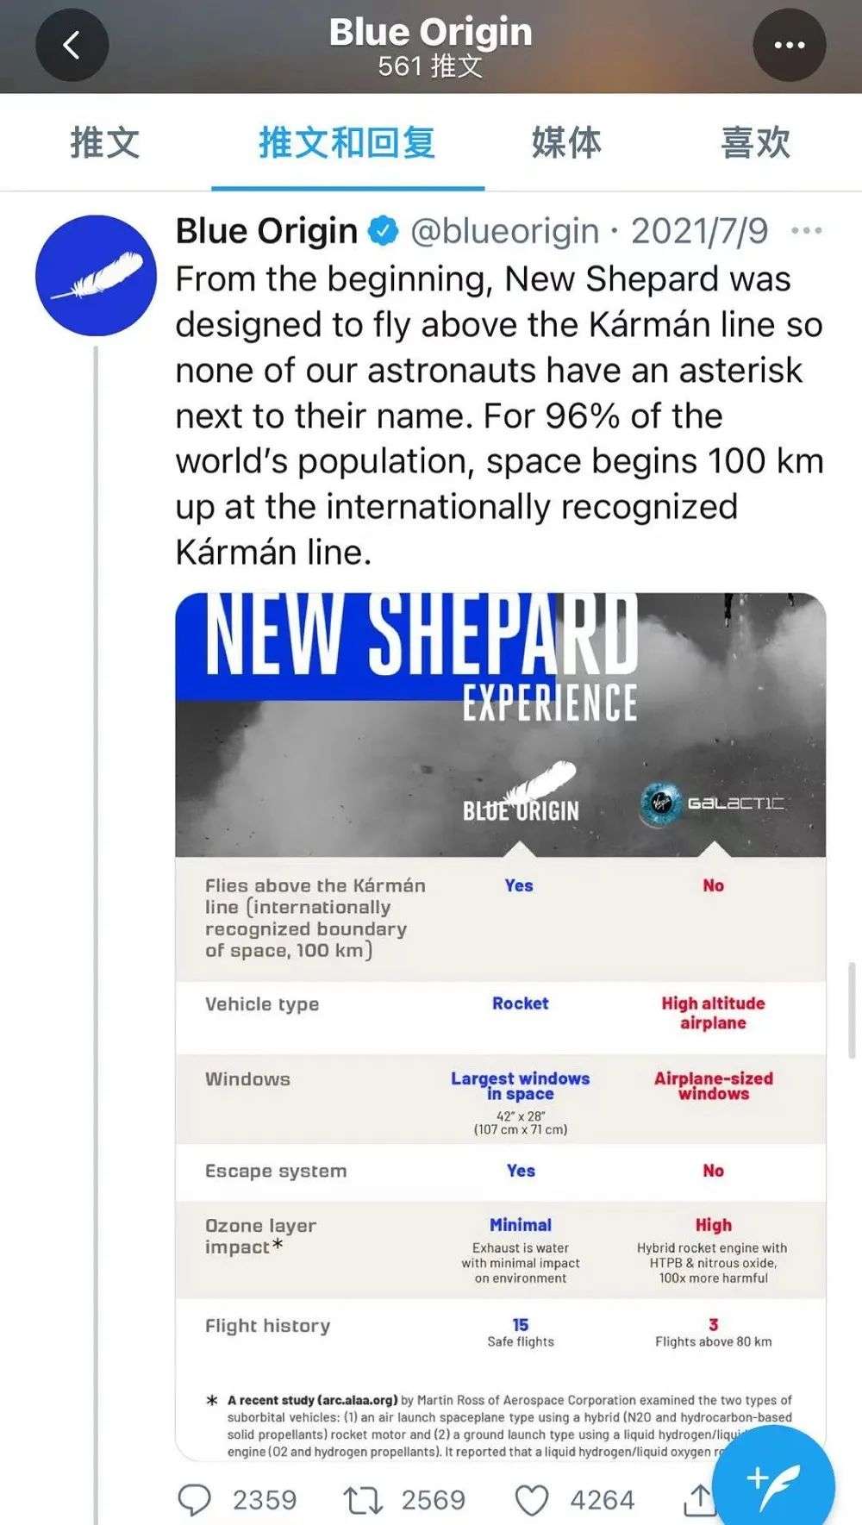Viewport: 862px width, 1525px height.
Task: Open the New Shepard Experience comparison image
Action: point(500,1026)
